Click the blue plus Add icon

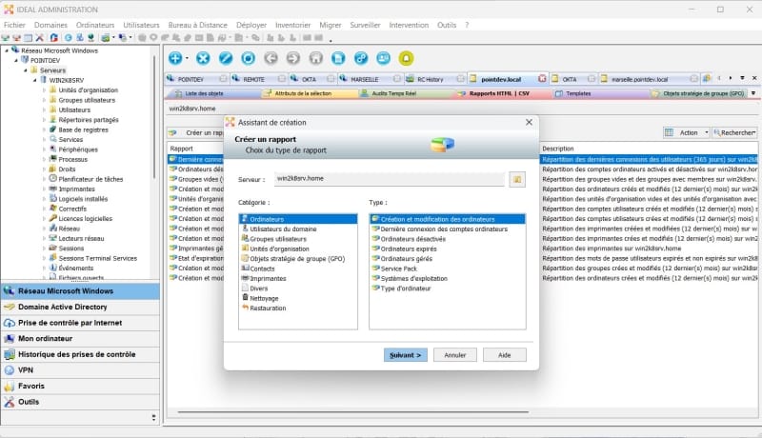point(175,58)
